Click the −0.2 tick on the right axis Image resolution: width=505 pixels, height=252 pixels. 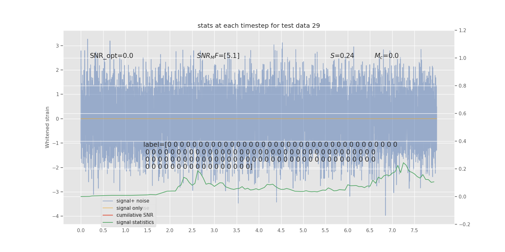pyautogui.click(x=464, y=225)
